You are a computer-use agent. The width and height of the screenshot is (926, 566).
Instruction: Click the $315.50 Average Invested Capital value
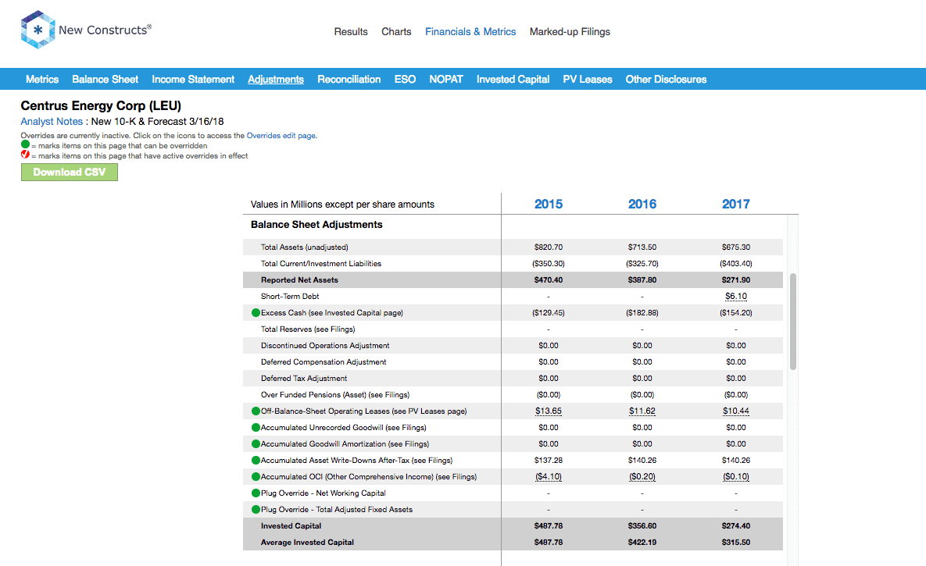pyautogui.click(x=736, y=543)
